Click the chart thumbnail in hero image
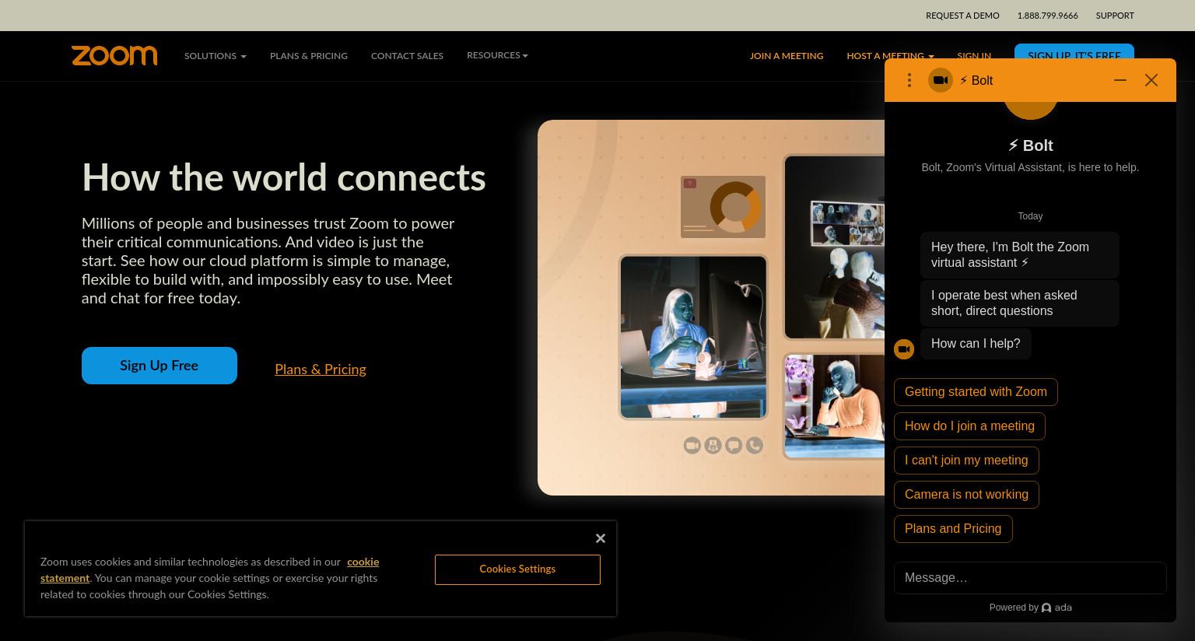The image size is (1195, 641). [x=723, y=207]
